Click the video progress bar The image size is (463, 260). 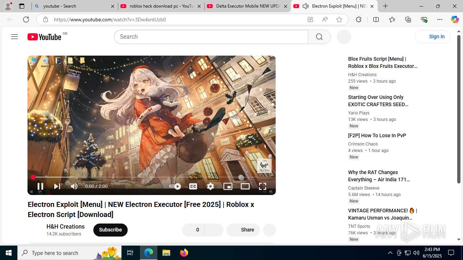152,177
